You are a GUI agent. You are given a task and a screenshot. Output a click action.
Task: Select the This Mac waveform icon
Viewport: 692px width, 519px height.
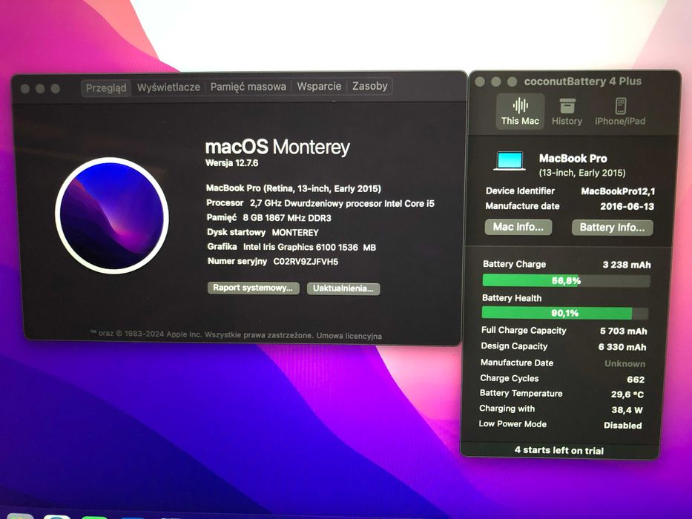tap(521, 105)
